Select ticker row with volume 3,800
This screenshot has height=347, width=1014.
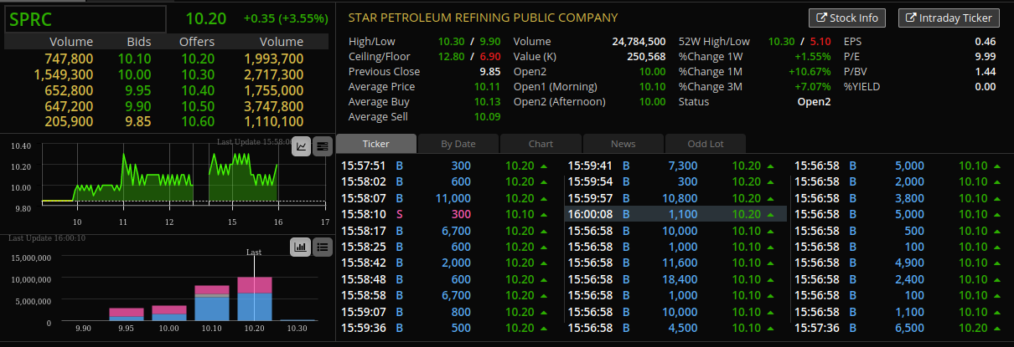(x=900, y=198)
